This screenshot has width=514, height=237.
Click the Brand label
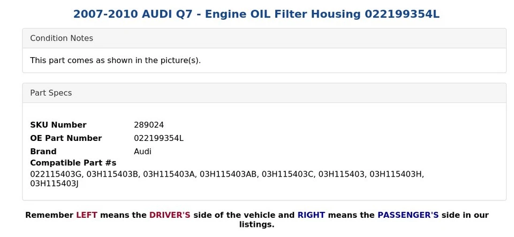coord(43,152)
